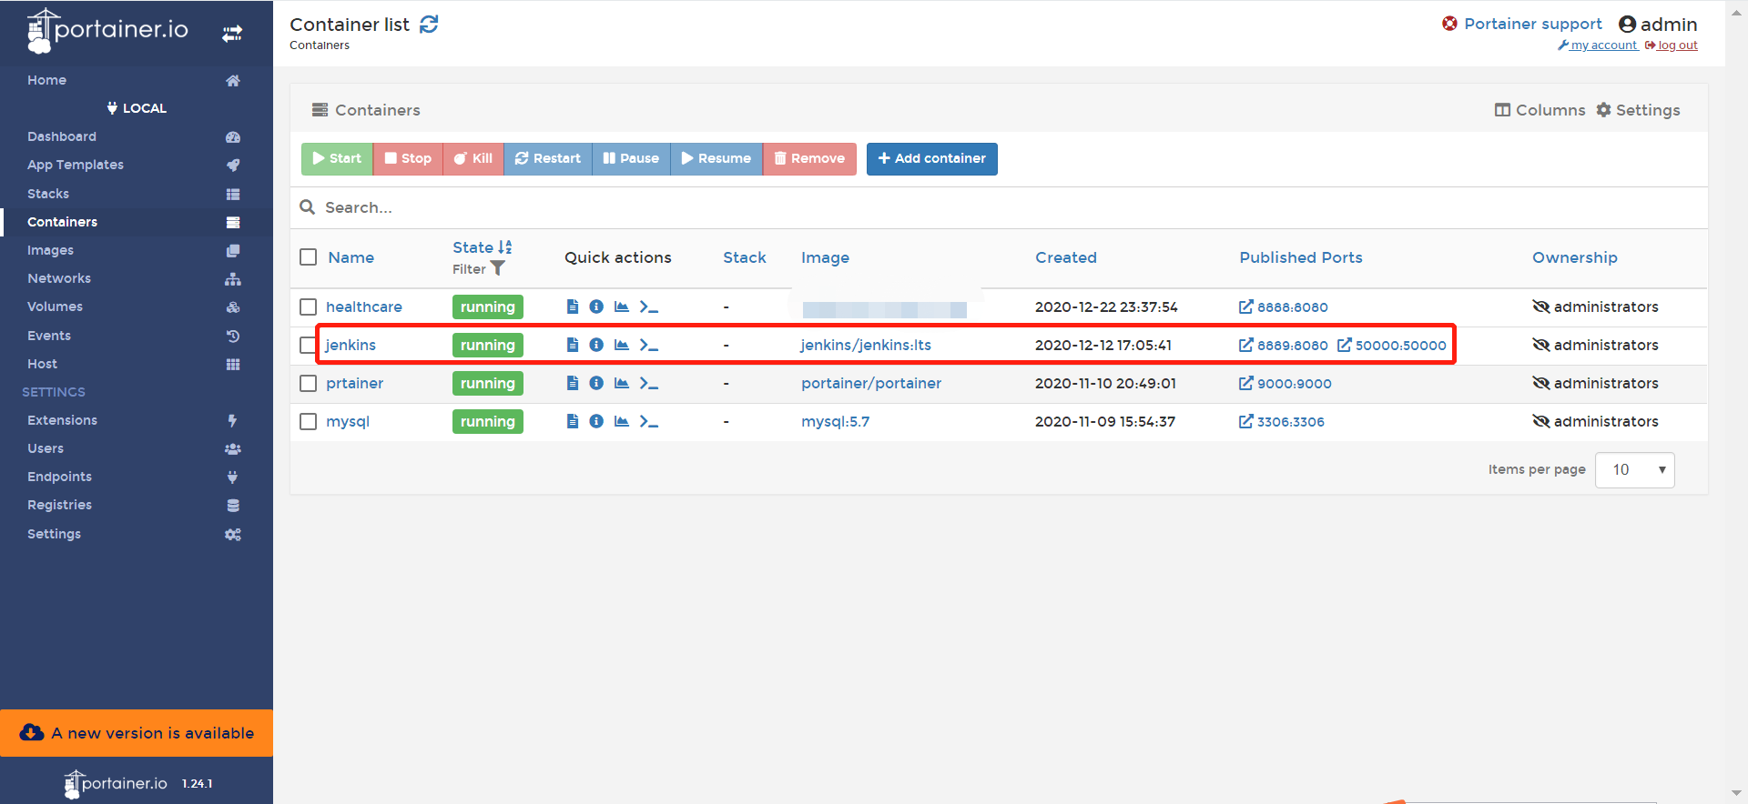Open Registries in sidebar
The width and height of the screenshot is (1748, 804).
click(x=137, y=505)
